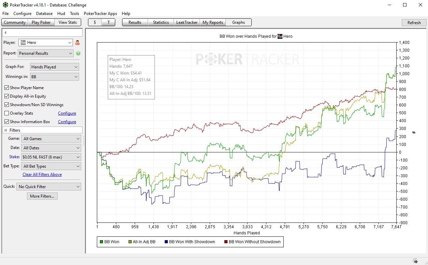The image size is (428, 265).
Task: Click the Refresh button
Action: click(414, 22)
